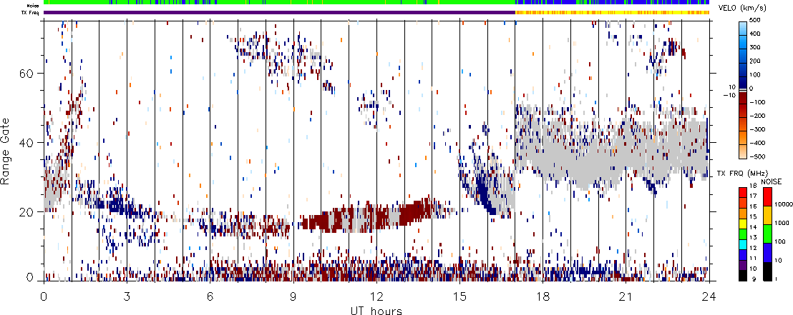Click the "300" label on the velocity colorbar
The image size is (793, 315).
pyautogui.click(x=755, y=47)
